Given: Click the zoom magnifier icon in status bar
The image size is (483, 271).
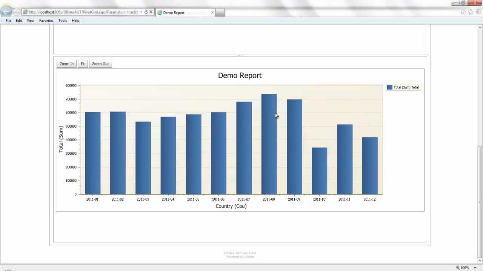Looking at the screenshot, I should point(458,268).
